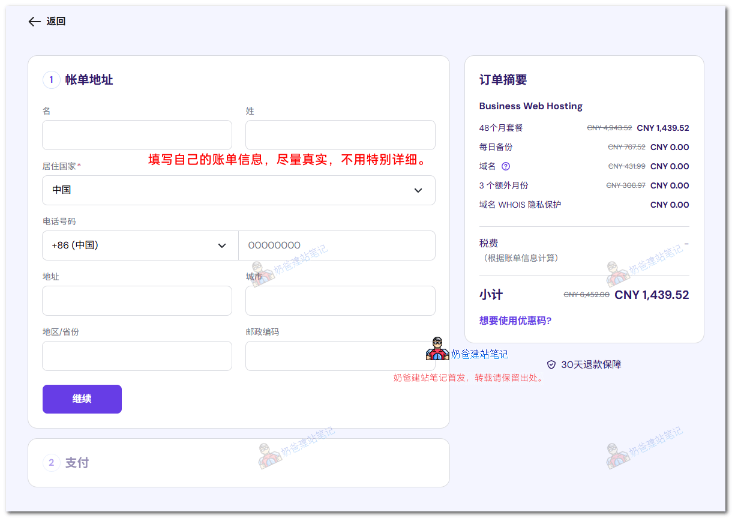732x518 pixels.
Task: Click the 返回 back link text
Action: [56, 22]
